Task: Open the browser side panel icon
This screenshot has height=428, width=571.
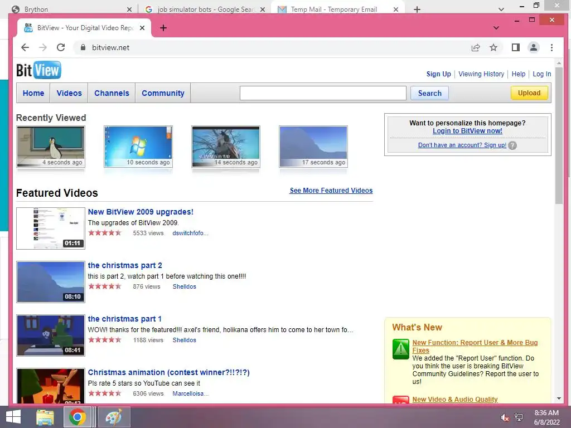Action: coord(516,47)
